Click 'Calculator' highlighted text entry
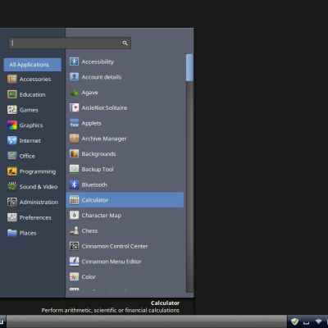Screen dimensions: 328x328 [95, 200]
